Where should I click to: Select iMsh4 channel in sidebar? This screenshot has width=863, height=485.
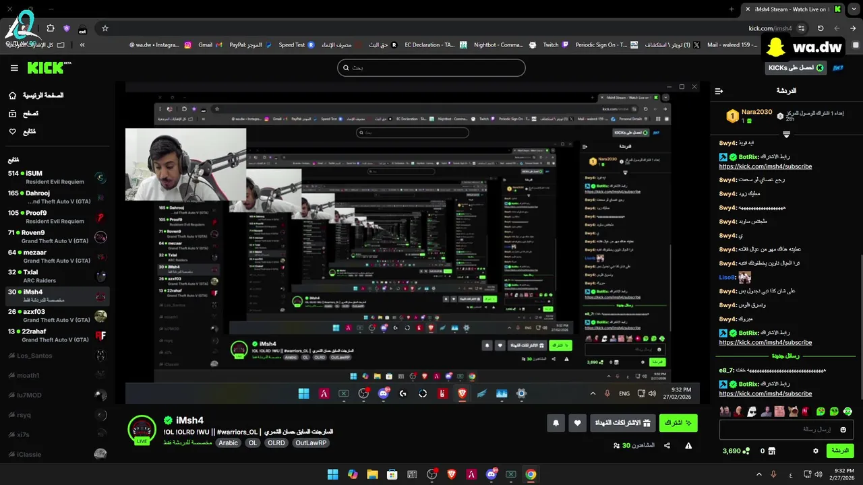tap(57, 296)
